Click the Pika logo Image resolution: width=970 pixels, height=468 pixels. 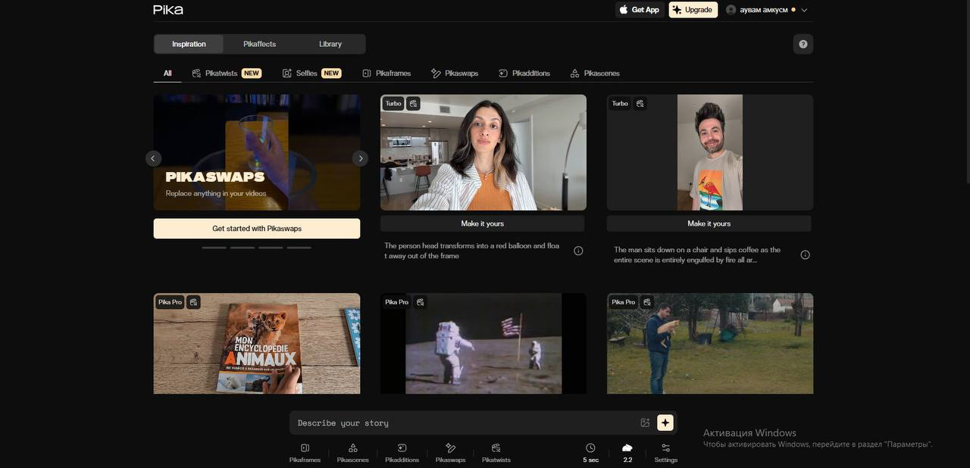[x=168, y=10]
